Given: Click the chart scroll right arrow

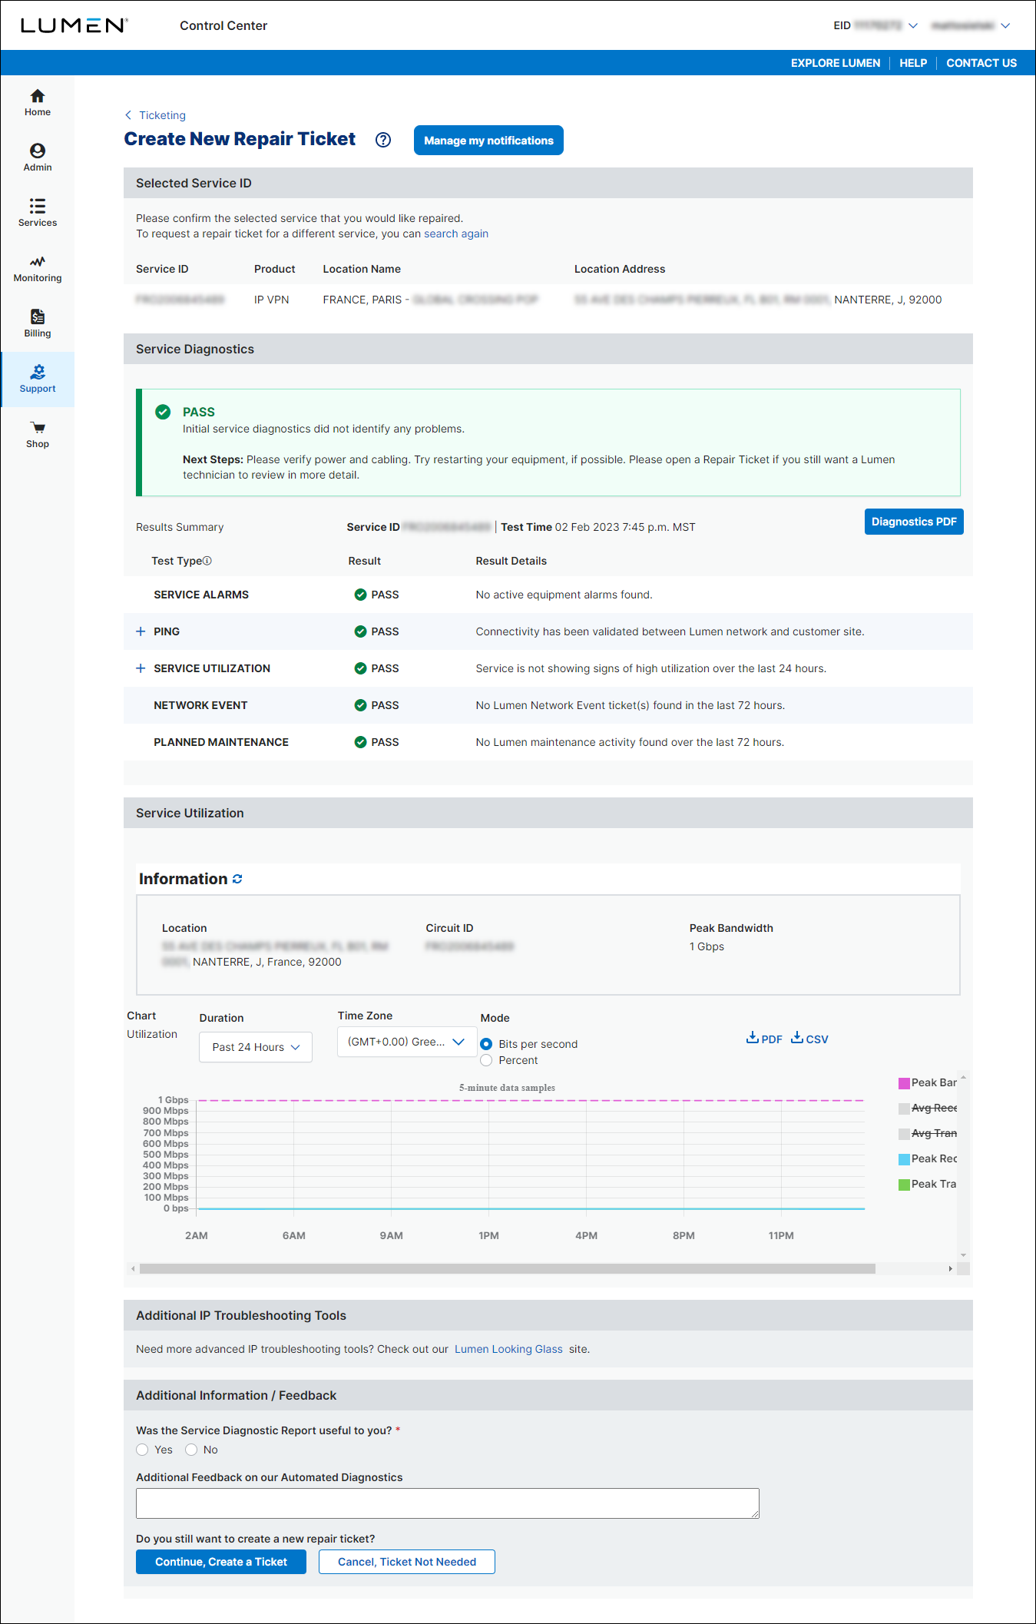Looking at the screenshot, I should tap(951, 1268).
